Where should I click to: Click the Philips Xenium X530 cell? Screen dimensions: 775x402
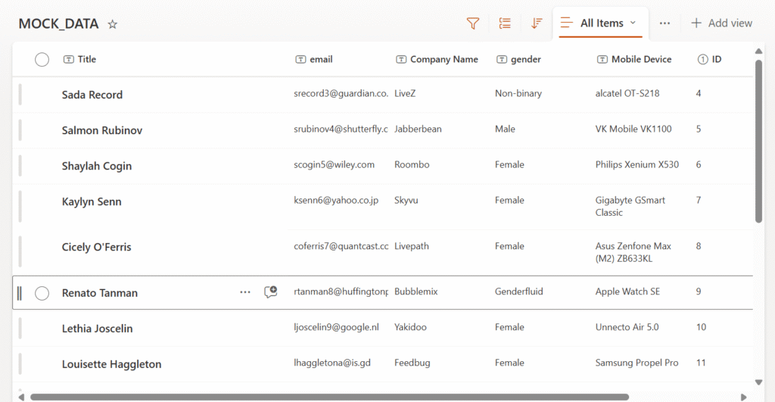pyautogui.click(x=636, y=164)
